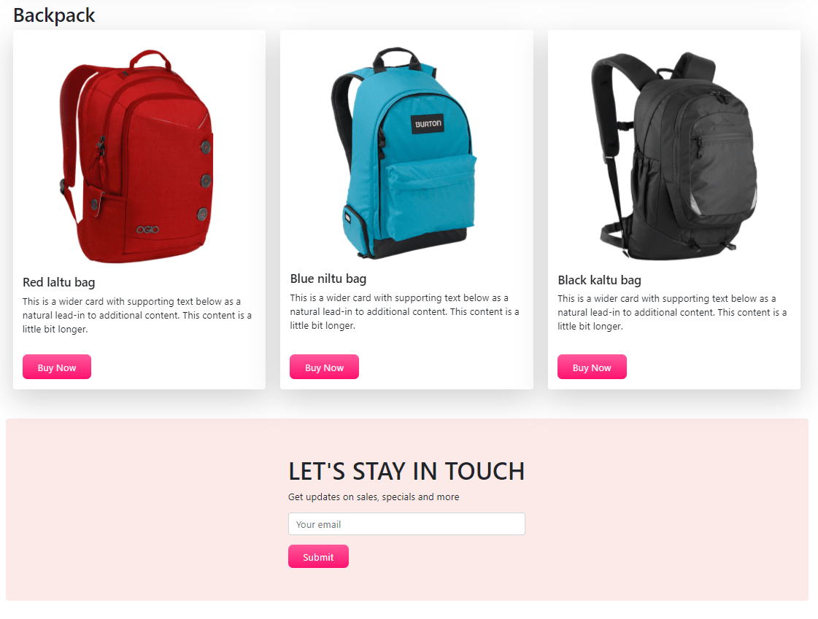
Task: Click the LET'S STAY IN TOUCH heading
Action: pos(406,472)
